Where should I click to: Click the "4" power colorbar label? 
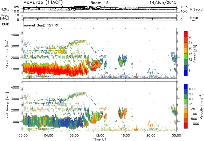click(x=189, y=70)
